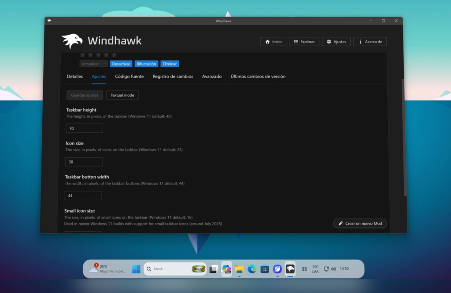The image size is (451, 293).
Task: Open the three-dots menu beside Actualizar
Action: pyautogui.click(x=104, y=64)
